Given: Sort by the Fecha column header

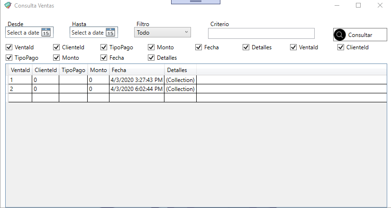Looking at the screenshot, I should point(137,70).
